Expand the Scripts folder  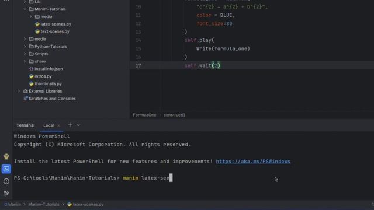tap(25, 54)
